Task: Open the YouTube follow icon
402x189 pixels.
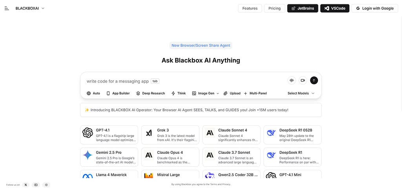Action: pos(36,185)
